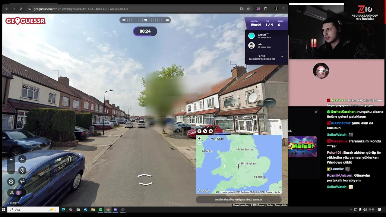Open Microsoft Store from the taskbar
Image resolution: width=386 pixels, height=217 pixels.
[78, 209]
